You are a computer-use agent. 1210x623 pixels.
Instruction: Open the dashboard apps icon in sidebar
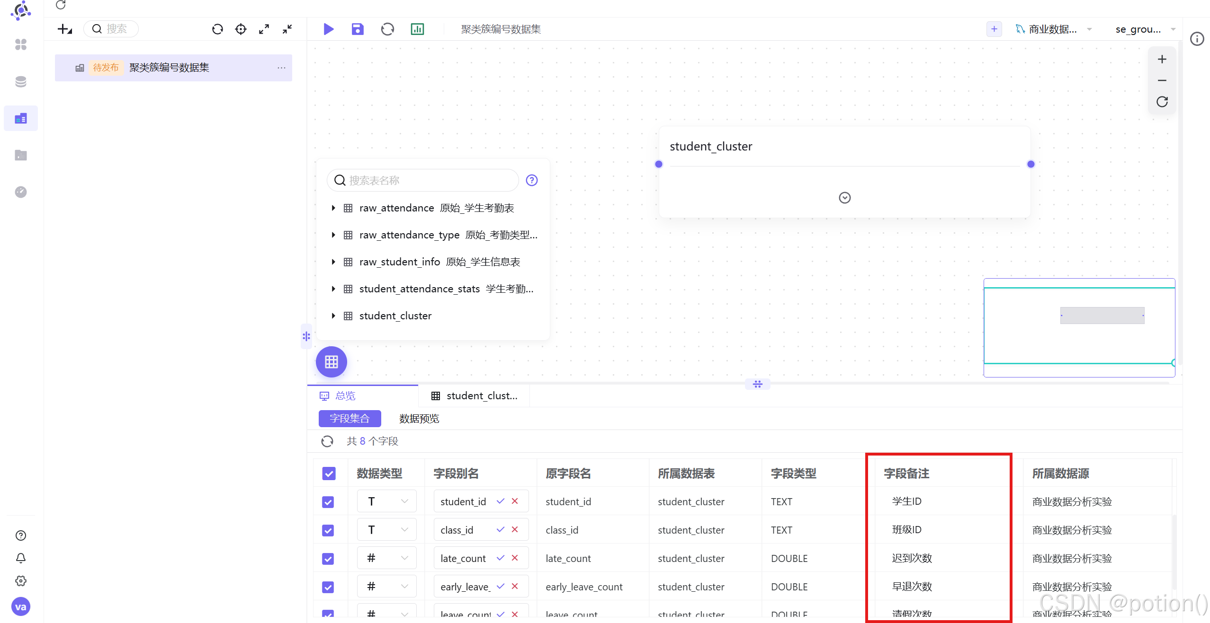21,44
